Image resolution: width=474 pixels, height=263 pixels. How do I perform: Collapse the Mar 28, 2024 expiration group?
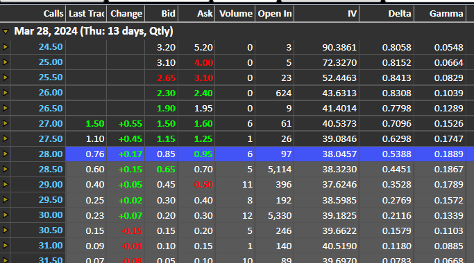[6, 31]
